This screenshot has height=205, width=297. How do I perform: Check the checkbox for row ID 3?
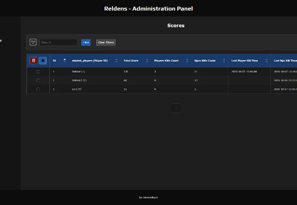point(38,89)
